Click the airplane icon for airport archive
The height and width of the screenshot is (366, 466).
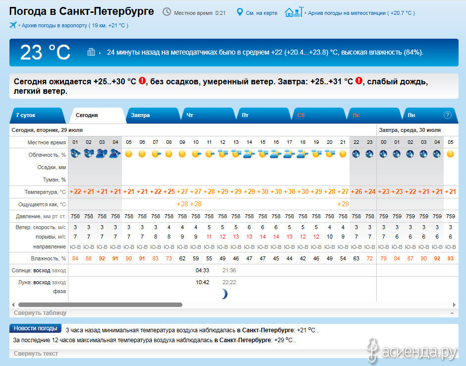[13, 25]
